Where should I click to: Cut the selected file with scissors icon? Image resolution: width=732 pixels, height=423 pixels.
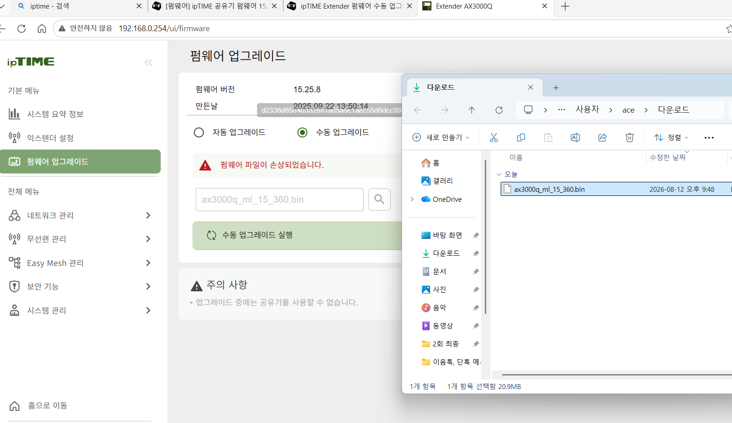point(494,138)
